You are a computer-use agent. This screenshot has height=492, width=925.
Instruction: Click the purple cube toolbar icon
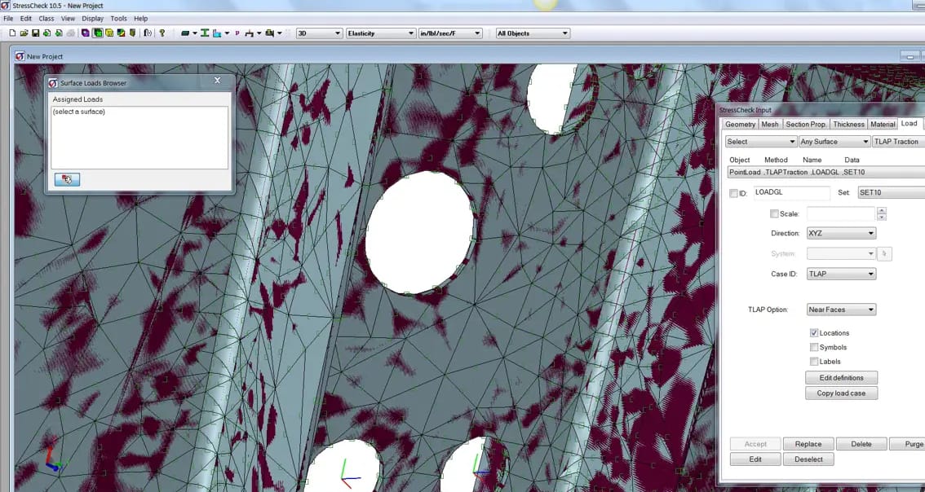pos(86,33)
